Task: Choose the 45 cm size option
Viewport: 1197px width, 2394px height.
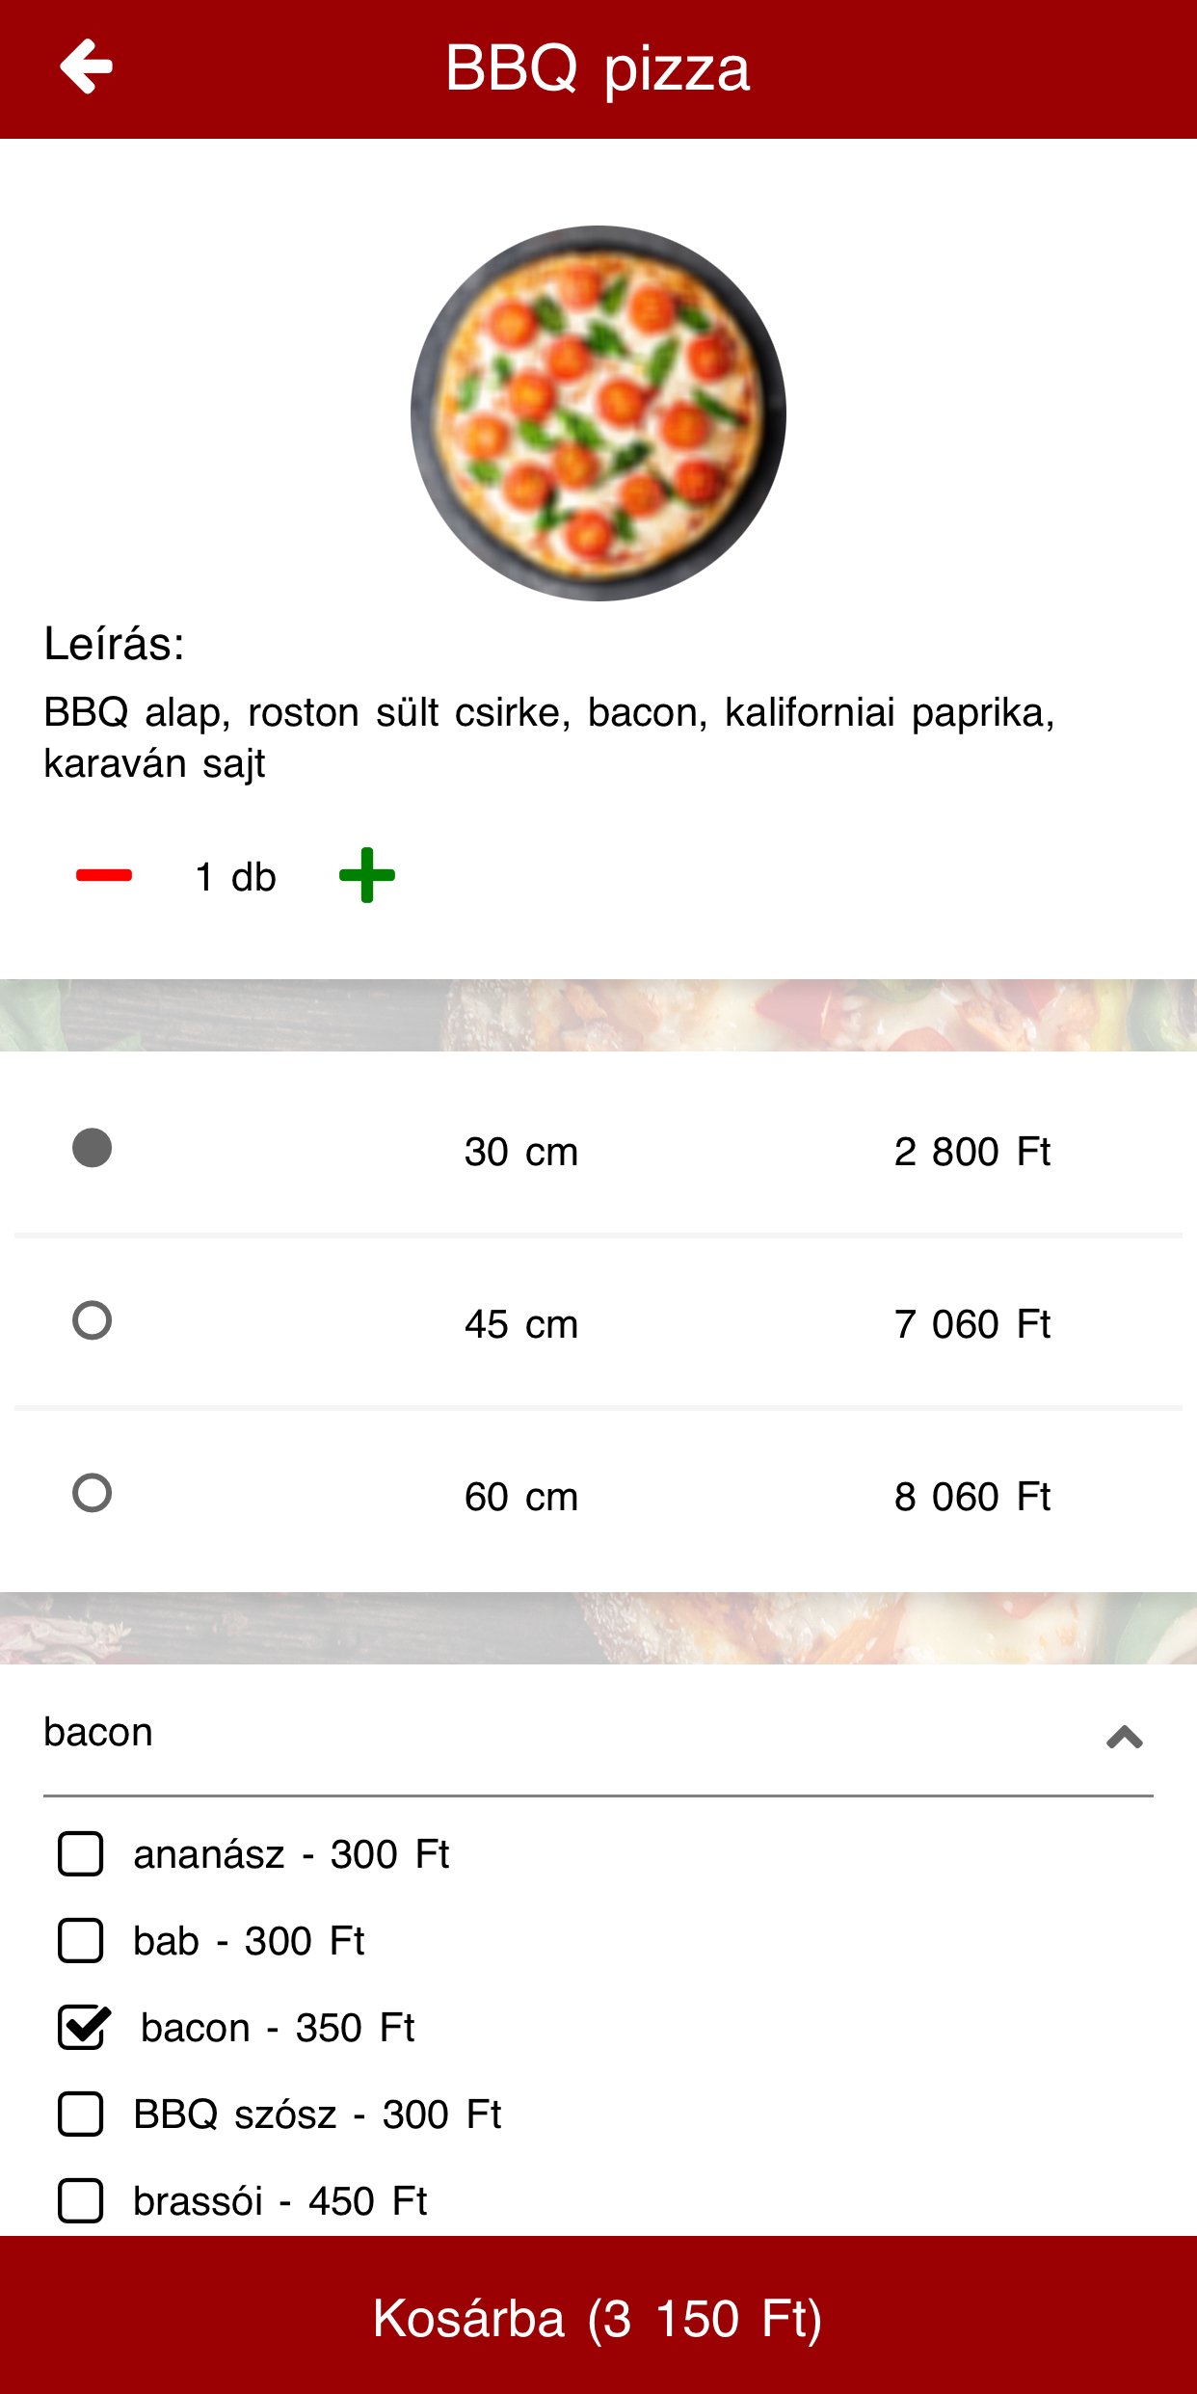Action: [x=93, y=1320]
